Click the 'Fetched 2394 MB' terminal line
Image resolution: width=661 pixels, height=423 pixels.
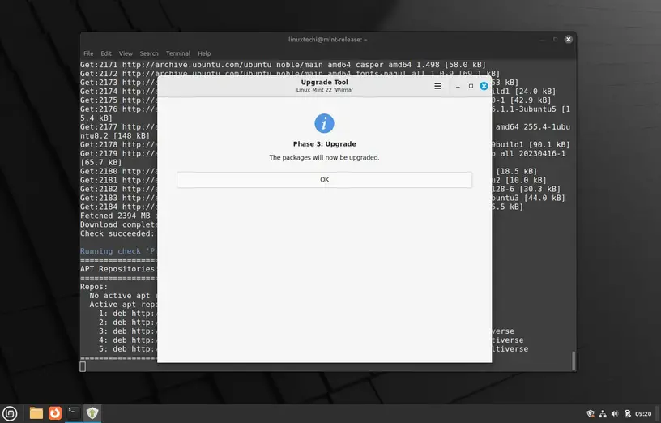click(118, 216)
